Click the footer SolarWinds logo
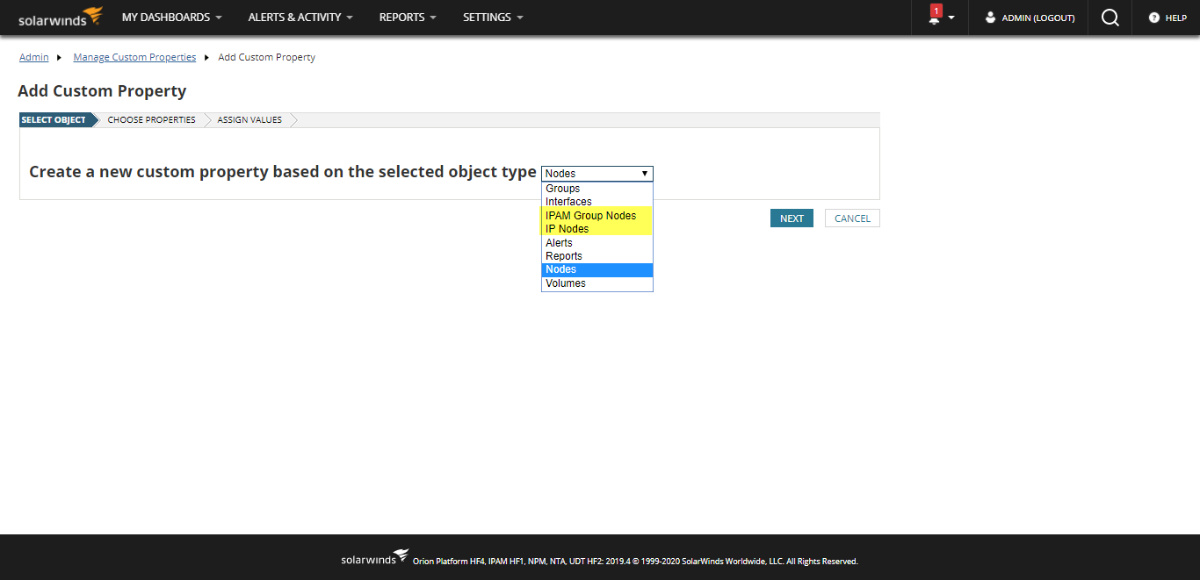This screenshot has width=1200, height=580. pos(375,558)
